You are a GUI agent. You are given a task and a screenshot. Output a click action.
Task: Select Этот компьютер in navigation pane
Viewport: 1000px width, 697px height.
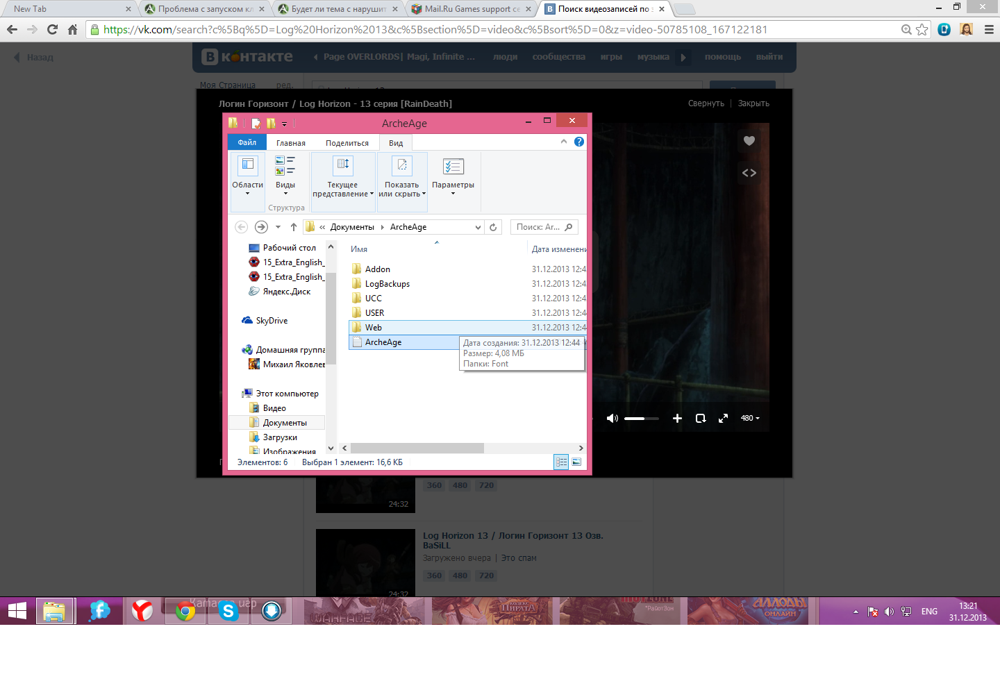tap(281, 394)
